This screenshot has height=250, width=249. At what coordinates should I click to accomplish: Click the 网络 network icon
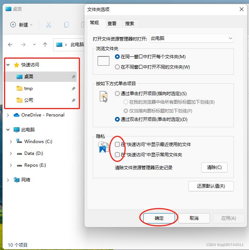click(17, 180)
